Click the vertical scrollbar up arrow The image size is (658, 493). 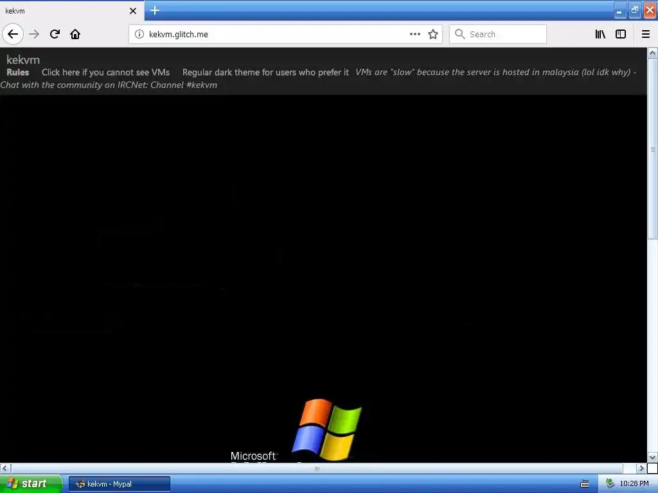pos(653,53)
